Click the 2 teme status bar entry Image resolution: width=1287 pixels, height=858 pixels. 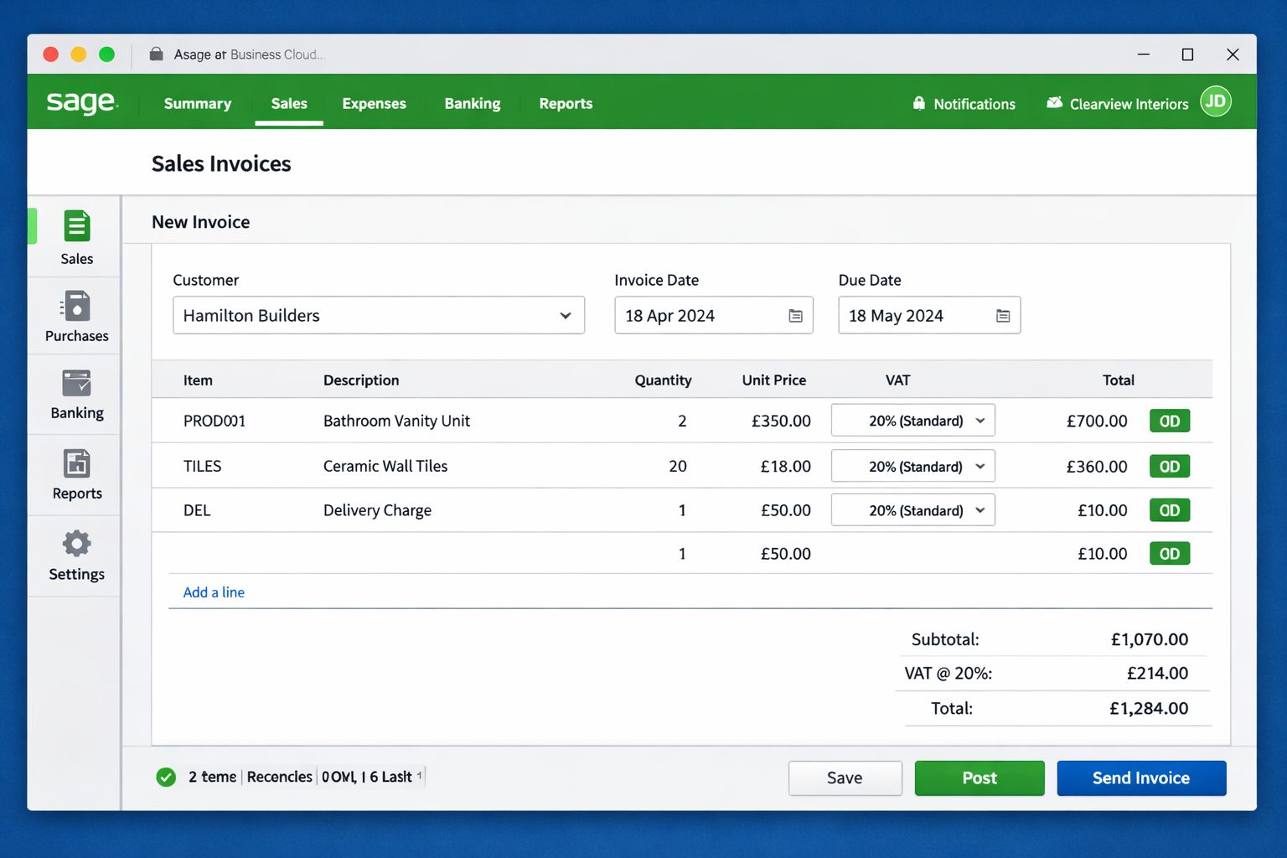[x=212, y=777]
